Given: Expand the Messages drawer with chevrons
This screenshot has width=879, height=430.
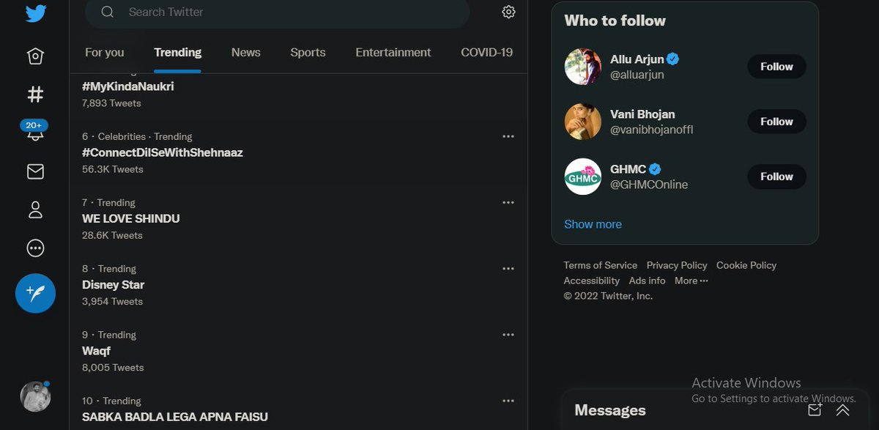Looking at the screenshot, I should (x=842, y=410).
